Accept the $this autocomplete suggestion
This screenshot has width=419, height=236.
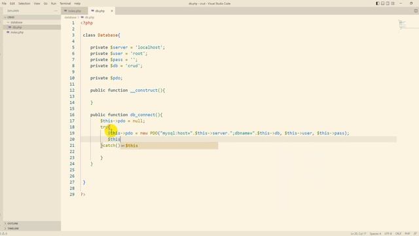(x=169, y=146)
